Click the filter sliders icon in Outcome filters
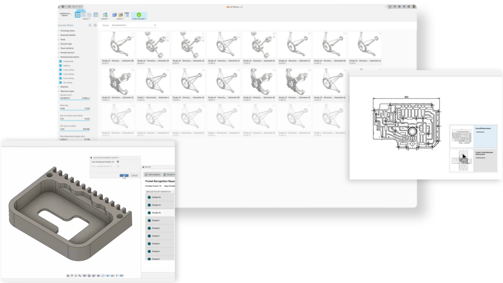The width and height of the screenshot is (503, 283). (90, 25)
